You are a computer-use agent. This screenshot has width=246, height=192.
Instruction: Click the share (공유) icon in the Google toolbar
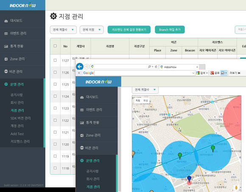coord(212,73)
